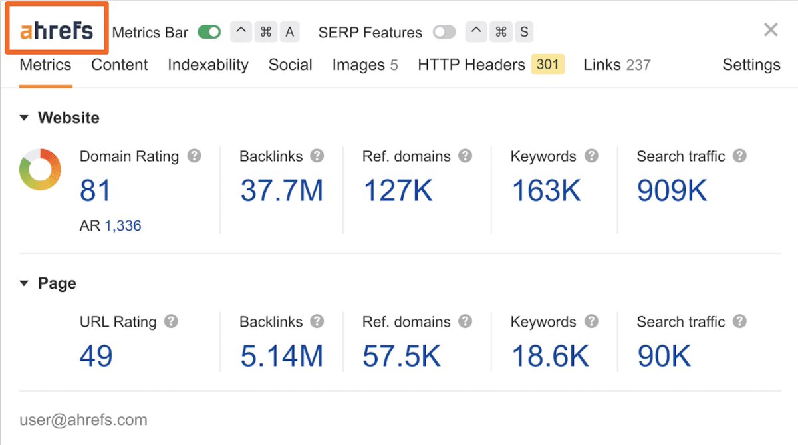Enable the SERP Features toggle
Image resolution: width=798 pixels, height=445 pixels.
[444, 32]
